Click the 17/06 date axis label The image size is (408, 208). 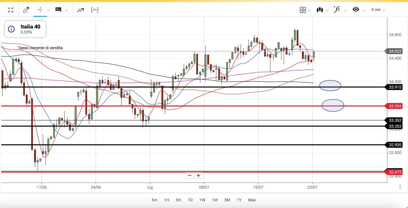[42, 187]
